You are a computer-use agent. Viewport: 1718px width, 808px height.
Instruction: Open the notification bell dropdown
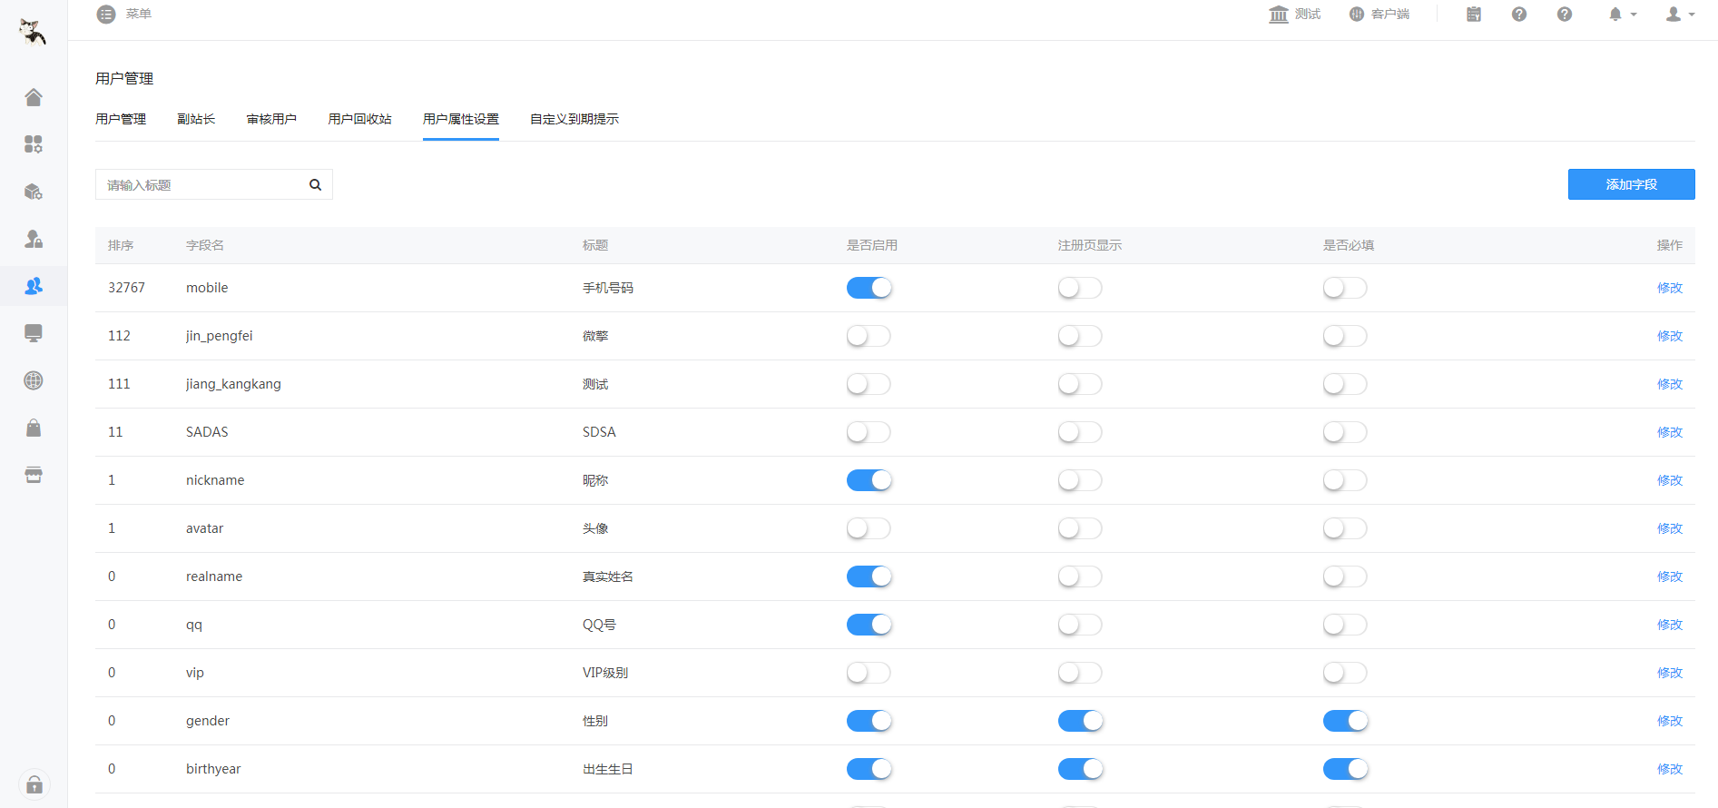[1622, 15]
